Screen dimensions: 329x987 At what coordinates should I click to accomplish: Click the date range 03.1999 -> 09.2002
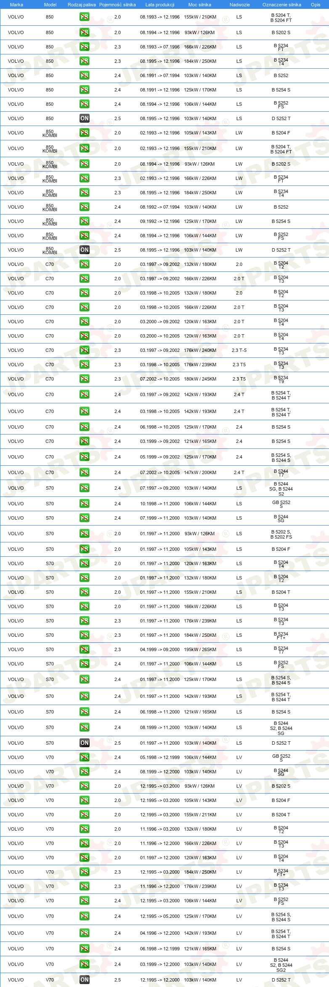[160, 441]
